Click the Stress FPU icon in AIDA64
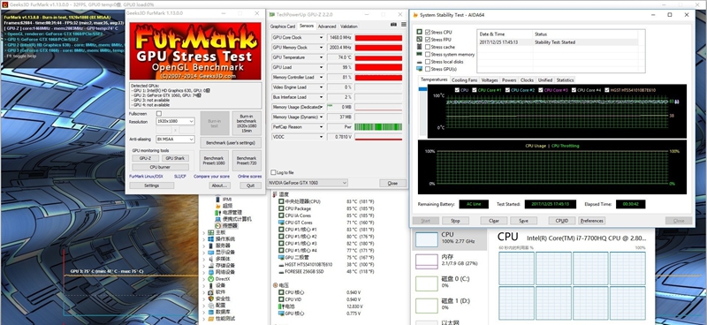This screenshot has width=707, height=325. pos(419,40)
